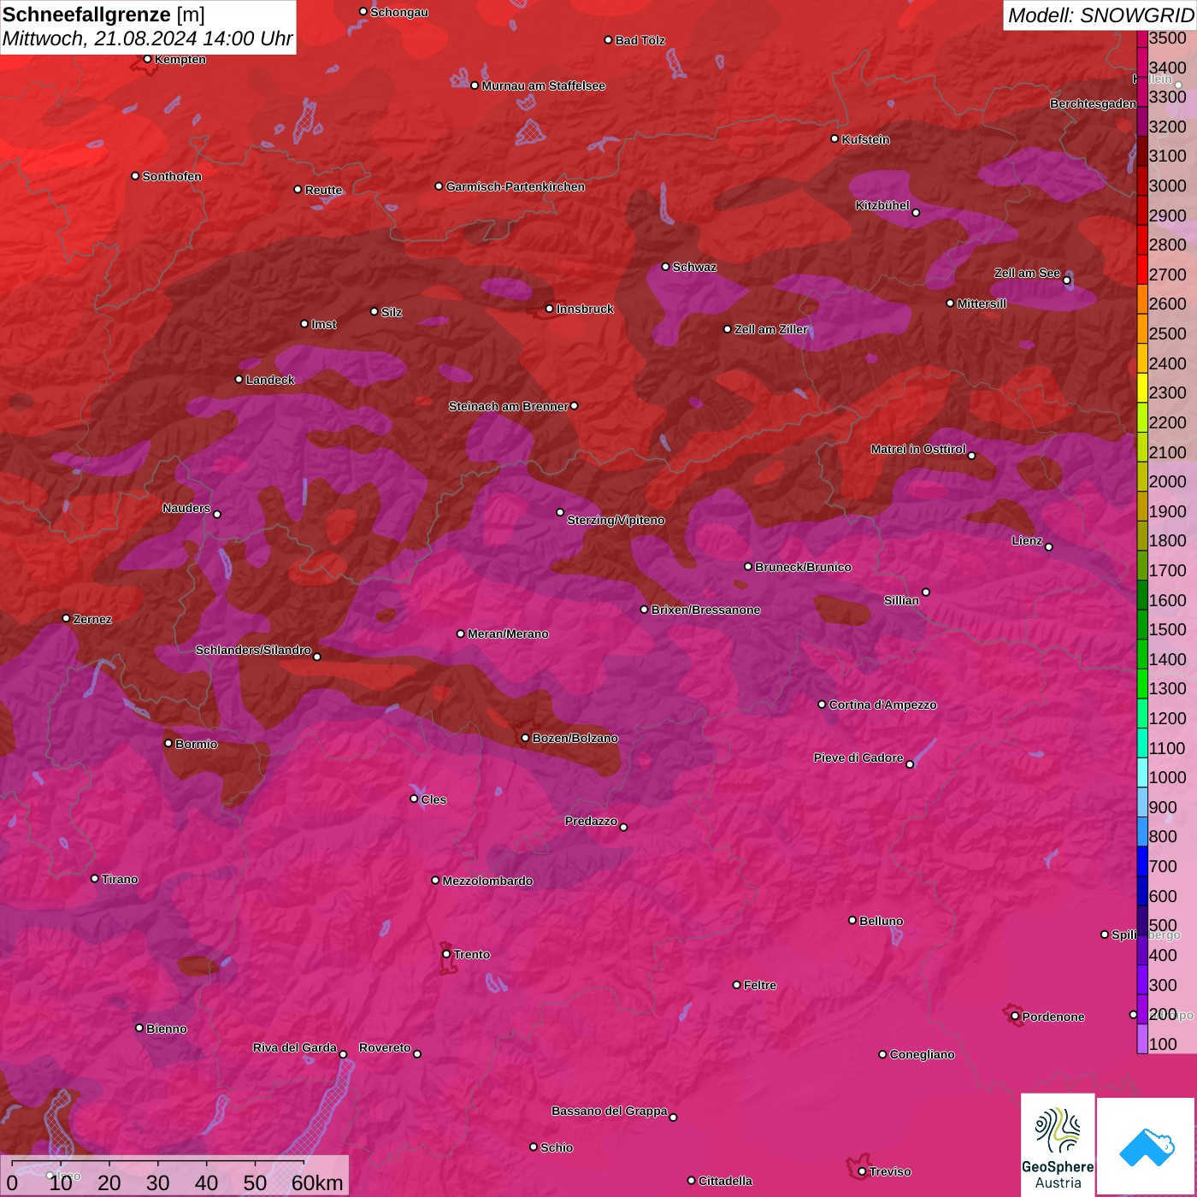Click the Bormio marker dot

tap(168, 743)
